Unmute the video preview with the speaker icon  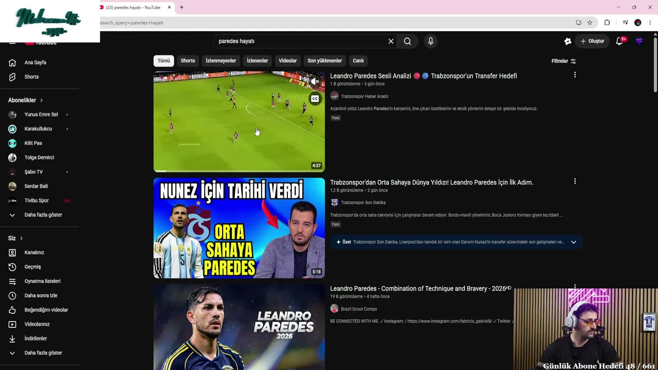pyautogui.click(x=315, y=82)
